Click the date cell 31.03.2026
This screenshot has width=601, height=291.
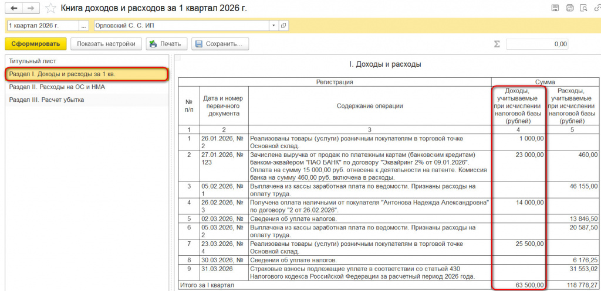click(x=224, y=272)
